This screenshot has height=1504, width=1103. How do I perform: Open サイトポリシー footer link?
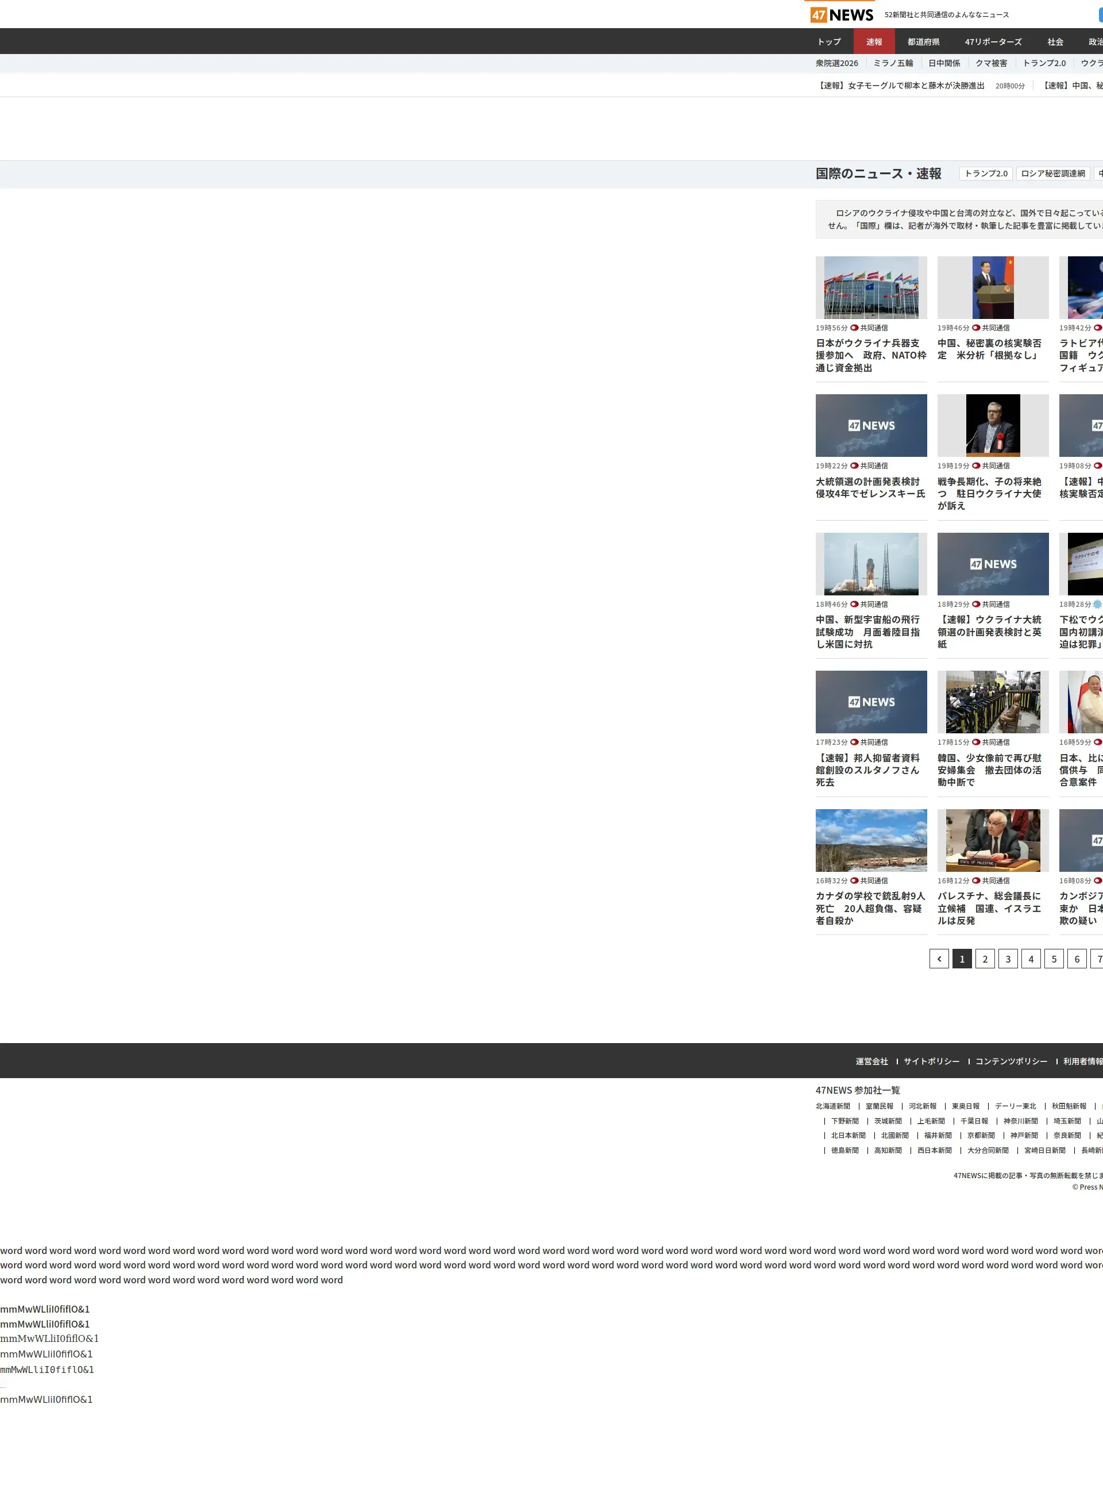(x=931, y=1061)
